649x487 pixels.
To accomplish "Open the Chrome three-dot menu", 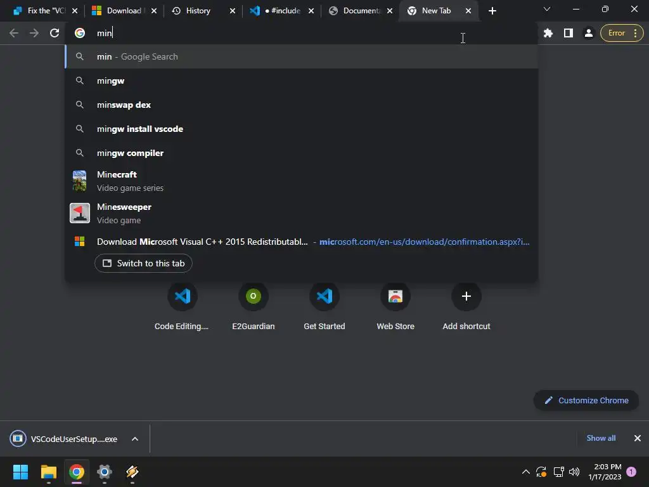I will [x=635, y=33].
